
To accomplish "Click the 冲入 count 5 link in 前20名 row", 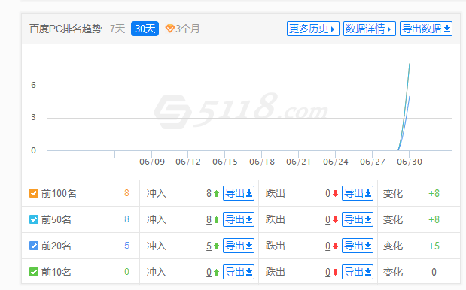I will (209, 246).
